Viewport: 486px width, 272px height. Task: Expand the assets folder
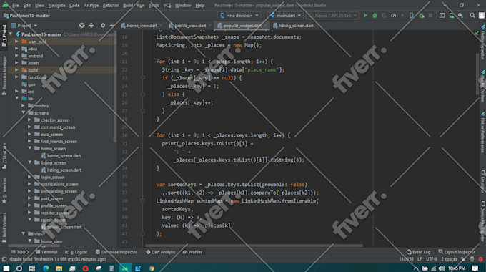(16, 63)
